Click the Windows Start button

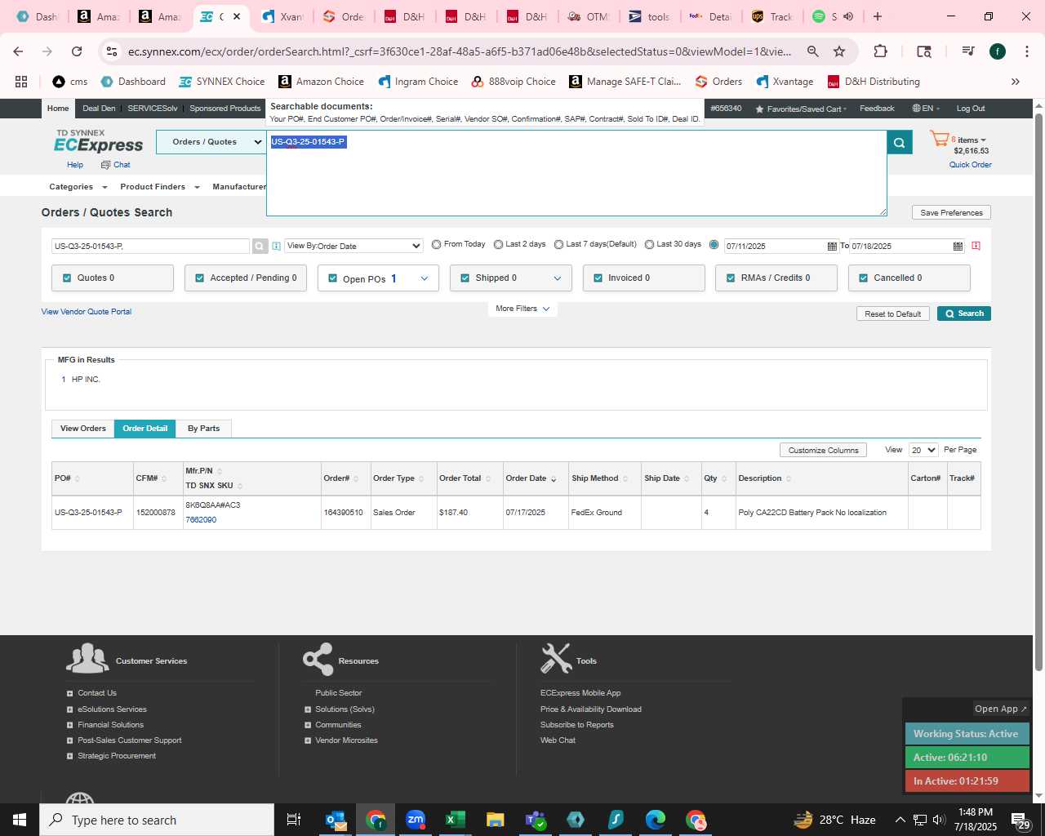tap(20, 820)
